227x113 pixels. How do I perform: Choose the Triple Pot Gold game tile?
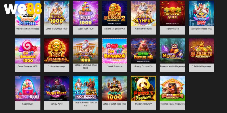pyautogui.click(x=173, y=13)
